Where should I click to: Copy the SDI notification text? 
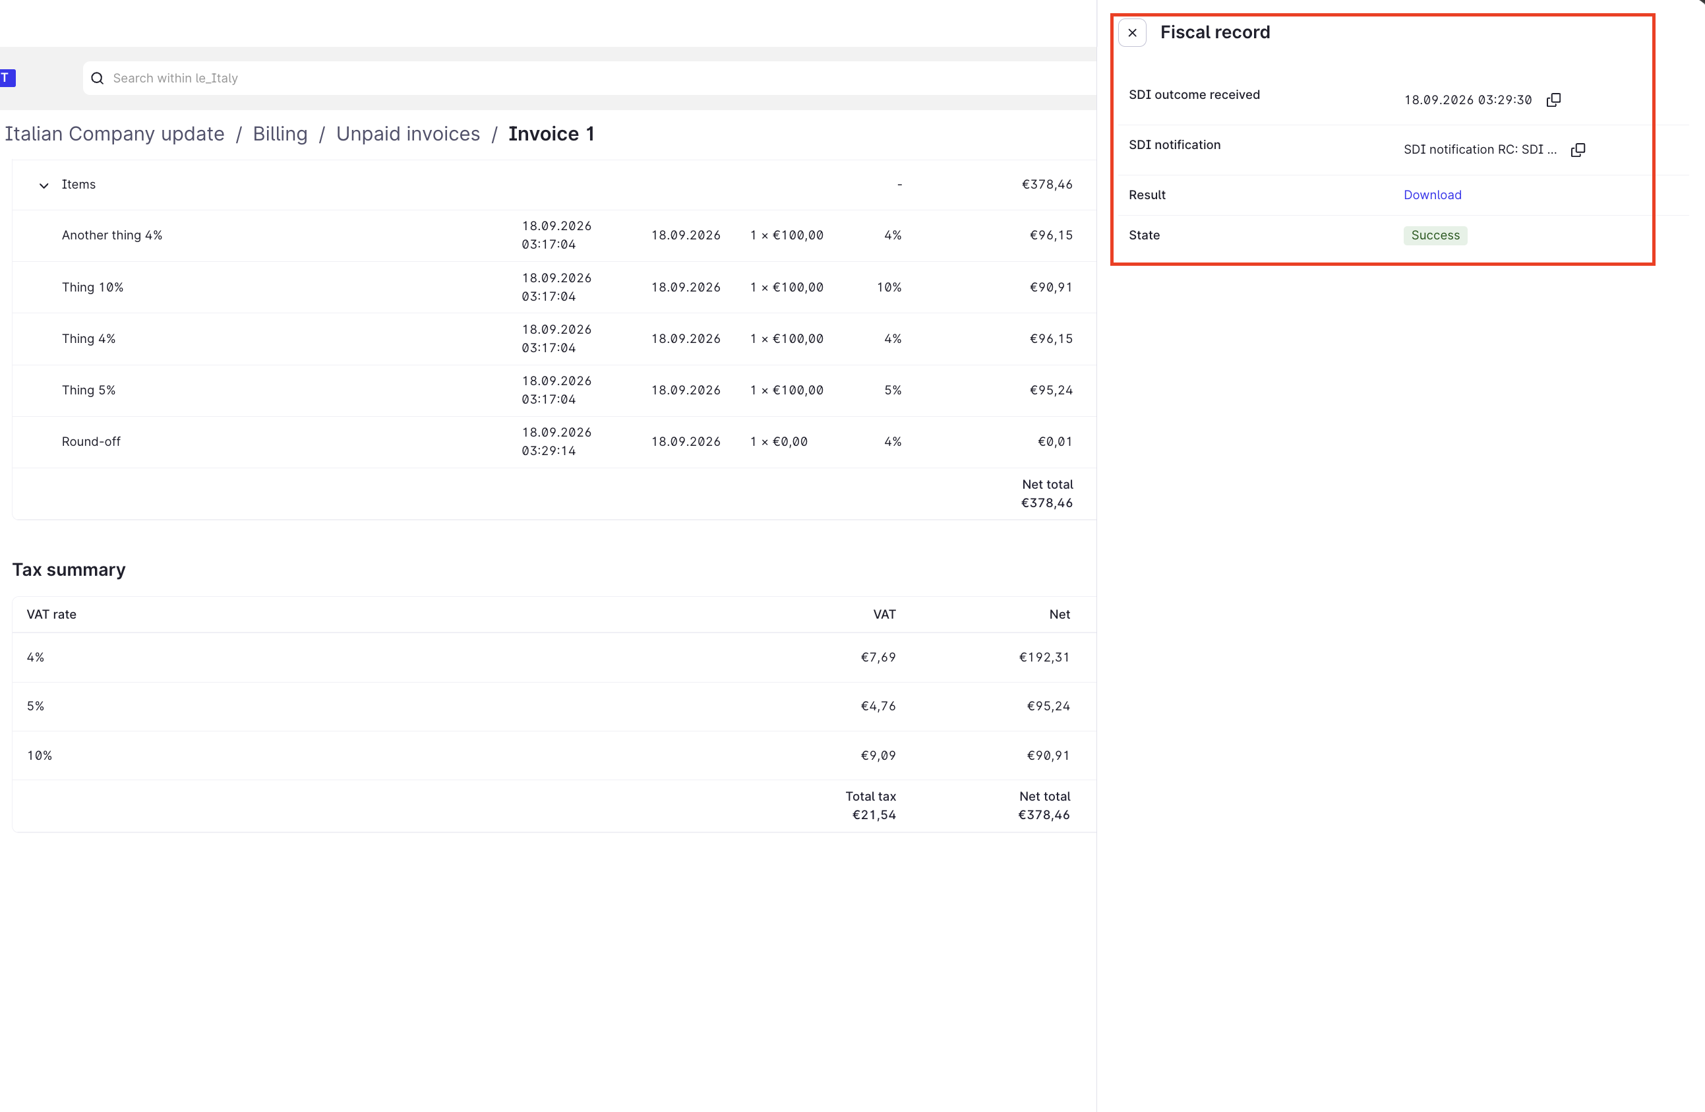pos(1578,150)
